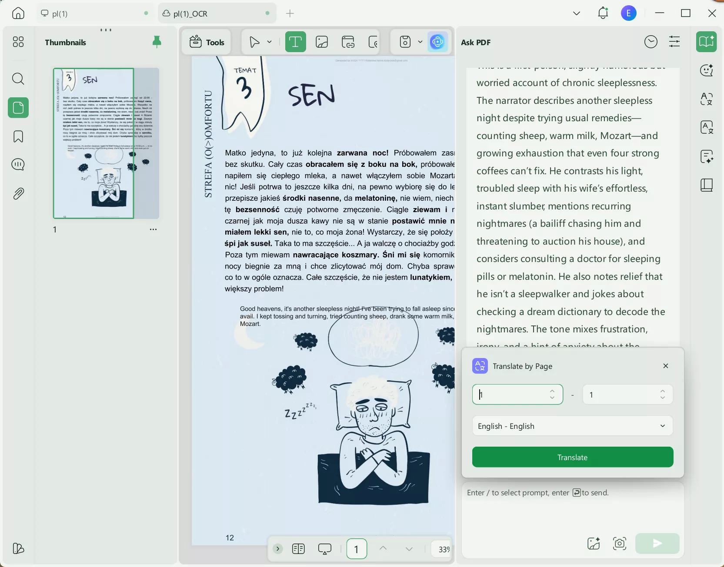Open the attachments paperclip panel
Image resolution: width=724 pixels, height=567 pixels.
[x=18, y=194]
